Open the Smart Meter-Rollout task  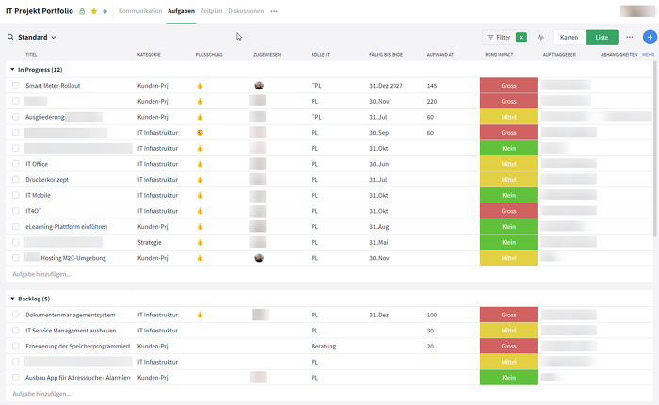coord(53,86)
